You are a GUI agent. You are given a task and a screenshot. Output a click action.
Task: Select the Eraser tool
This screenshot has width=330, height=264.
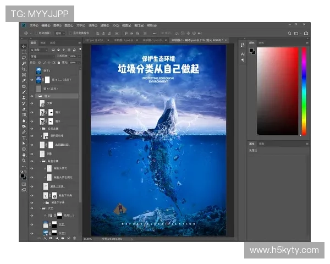(24, 109)
